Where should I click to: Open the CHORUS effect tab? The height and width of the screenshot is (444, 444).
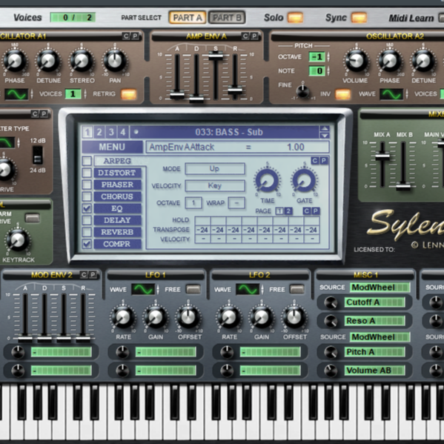coord(118,196)
